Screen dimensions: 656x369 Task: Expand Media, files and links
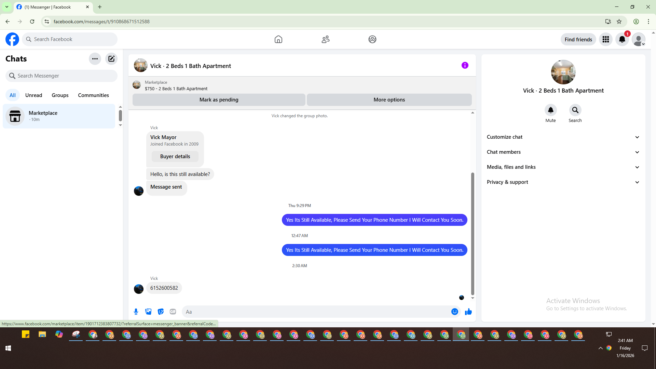click(x=563, y=167)
